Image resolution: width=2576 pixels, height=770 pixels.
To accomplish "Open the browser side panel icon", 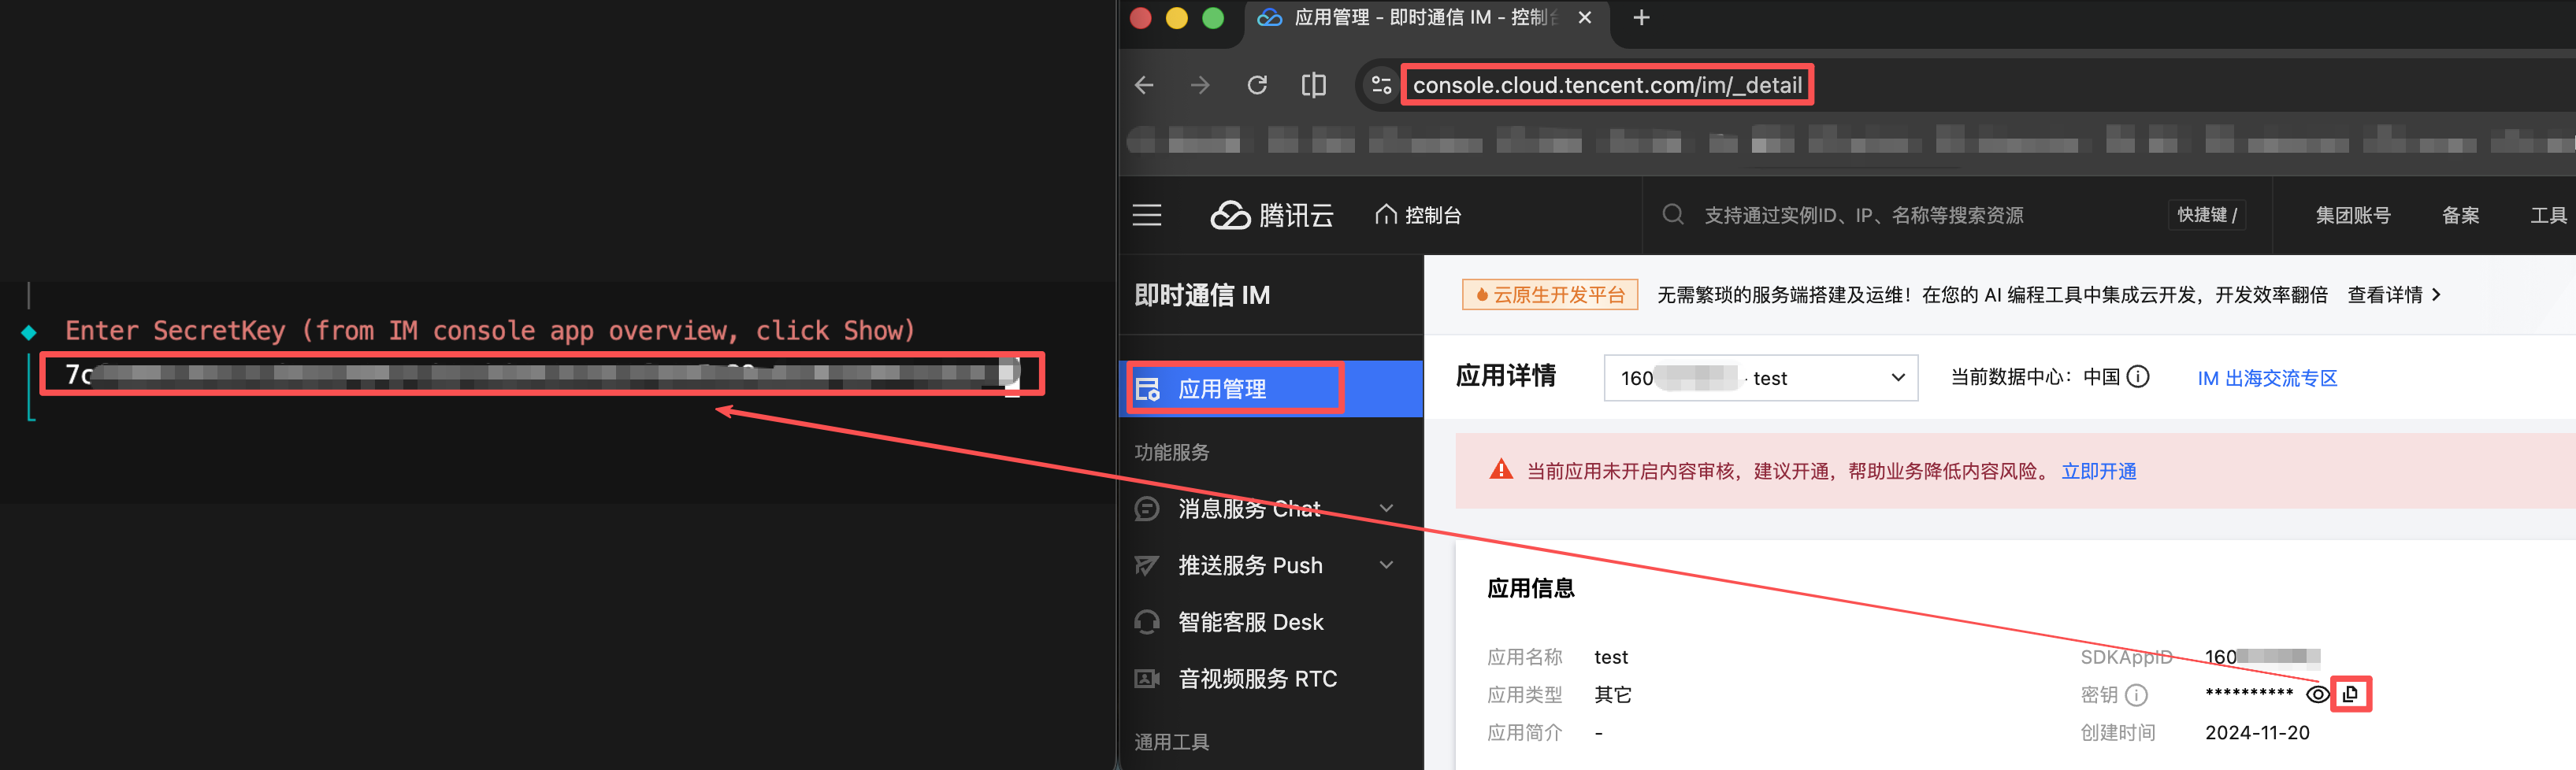I will [x=1313, y=85].
